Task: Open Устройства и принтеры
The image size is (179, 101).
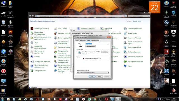Action: (x=40, y=61)
